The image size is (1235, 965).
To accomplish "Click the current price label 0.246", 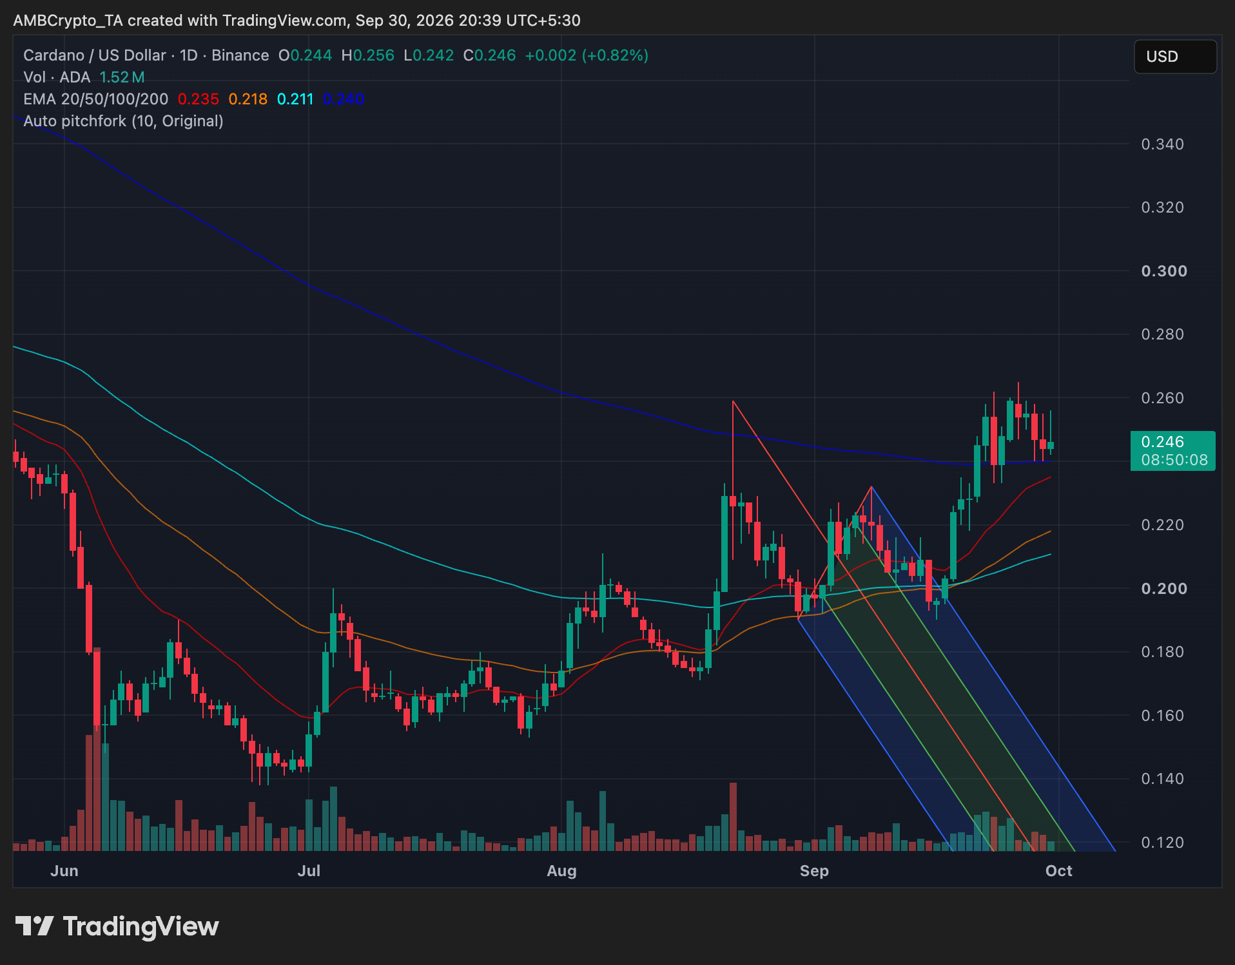I will tap(1173, 450).
